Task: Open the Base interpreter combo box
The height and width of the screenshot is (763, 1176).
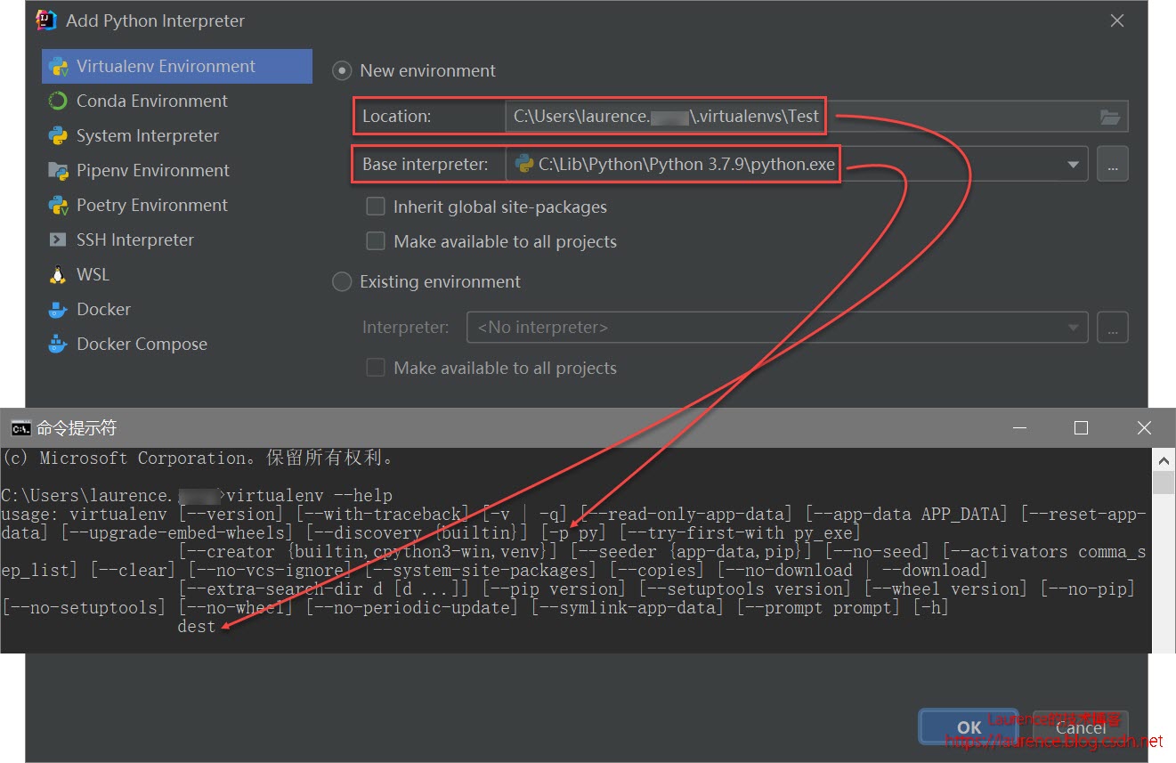Action: (x=797, y=165)
